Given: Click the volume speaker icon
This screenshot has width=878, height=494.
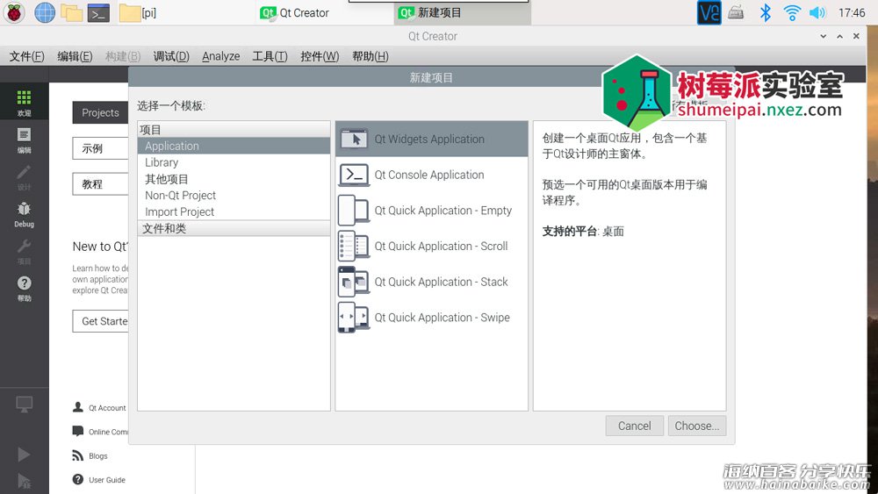Looking at the screenshot, I should point(817,12).
